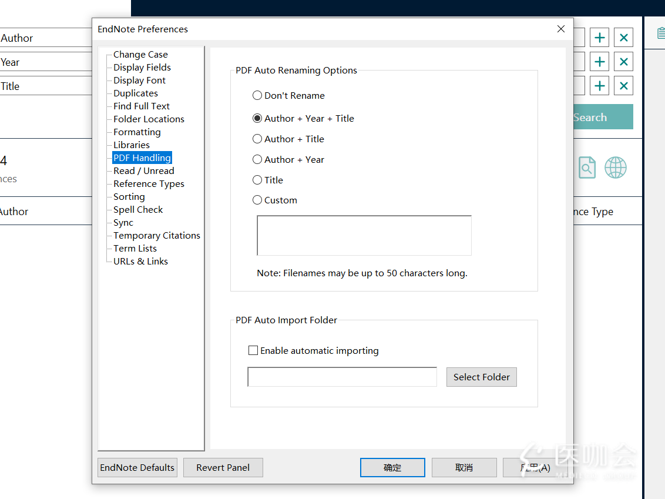Choose the Author + Year renaming option
The image size is (665, 499).
click(x=288, y=159)
